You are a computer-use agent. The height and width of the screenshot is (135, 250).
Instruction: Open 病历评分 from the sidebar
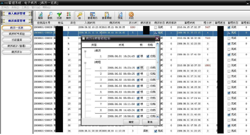[x=16, y=52]
